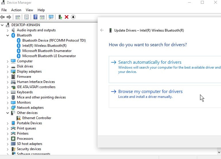The width and height of the screenshot is (221, 159).
Task: Open the Action menu
Action: (16, 10)
